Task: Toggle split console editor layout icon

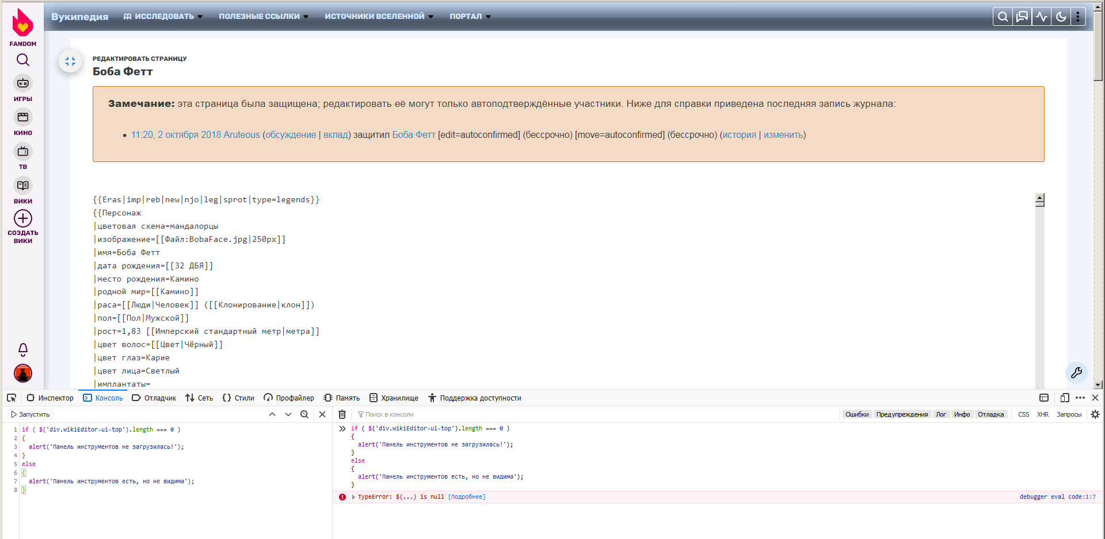Action: (x=1044, y=398)
